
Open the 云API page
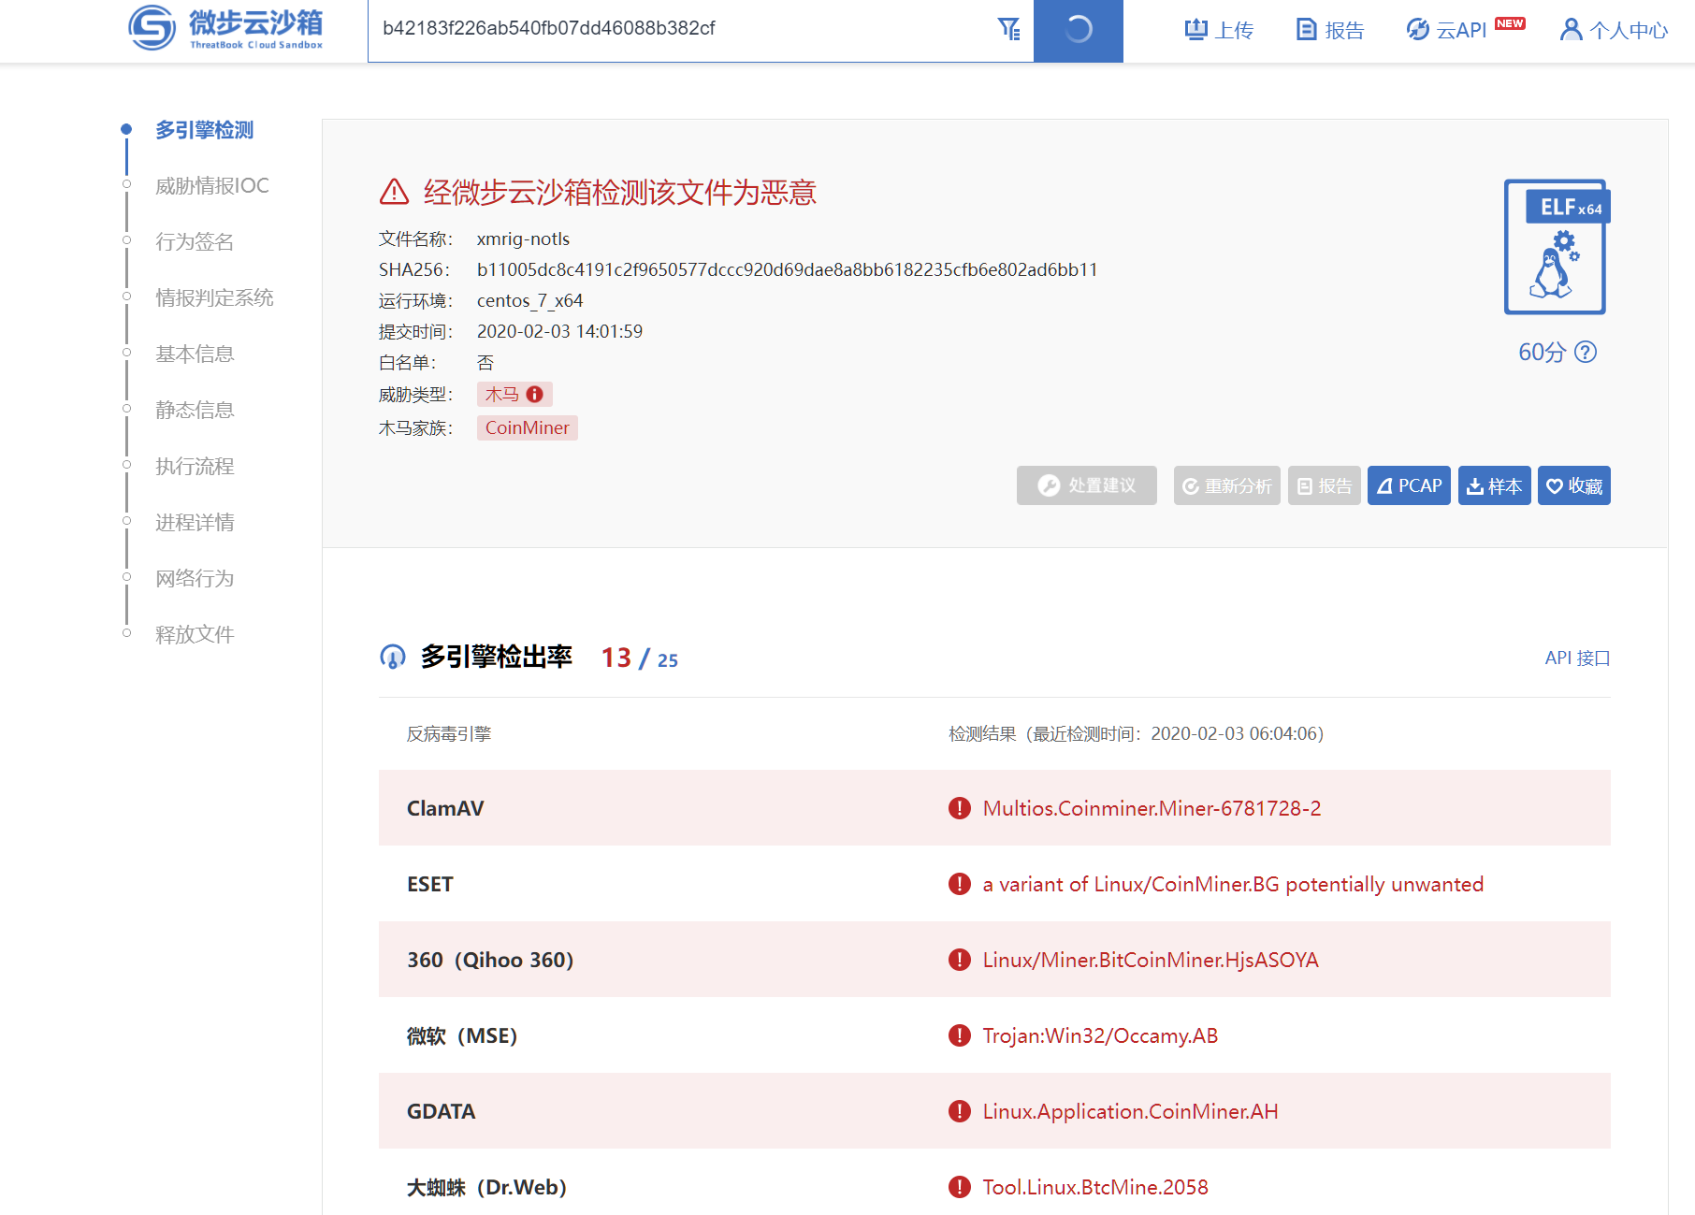1465,30
